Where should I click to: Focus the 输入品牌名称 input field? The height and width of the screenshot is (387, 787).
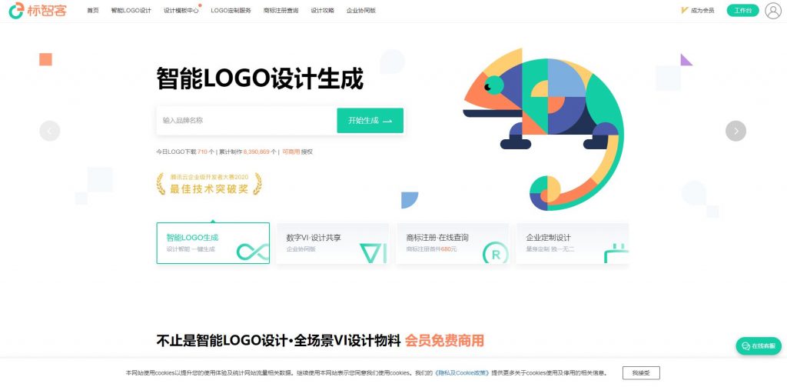(247, 121)
